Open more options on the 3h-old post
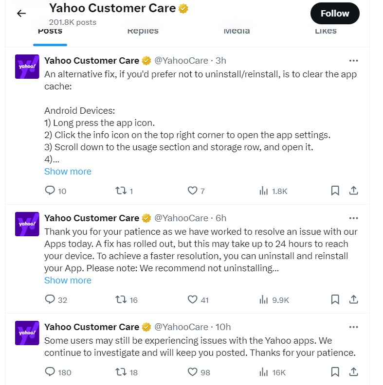Viewport: 383px width, 385px height. click(354, 61)
